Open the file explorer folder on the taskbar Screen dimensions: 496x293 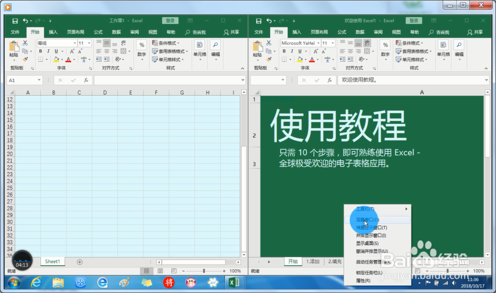(58, 283)
